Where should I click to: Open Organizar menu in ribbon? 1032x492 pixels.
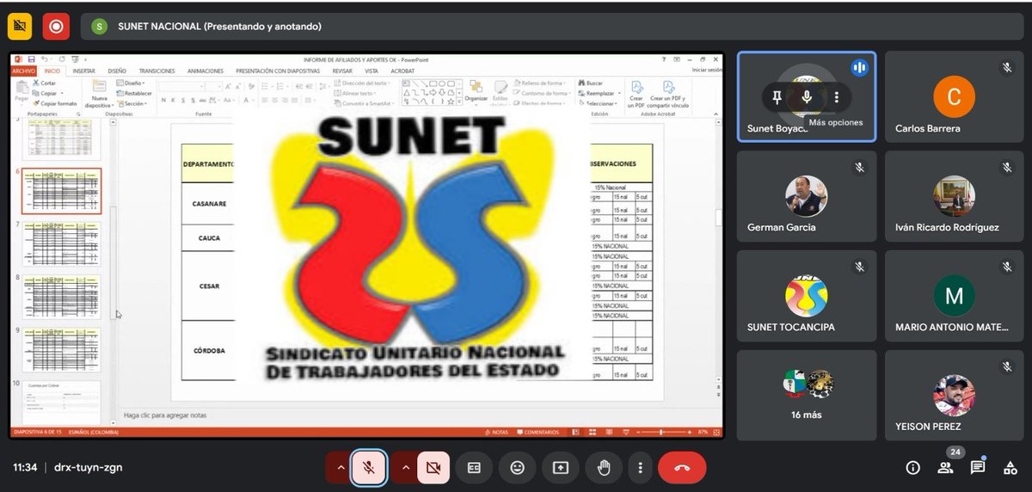tap(475, 91)
